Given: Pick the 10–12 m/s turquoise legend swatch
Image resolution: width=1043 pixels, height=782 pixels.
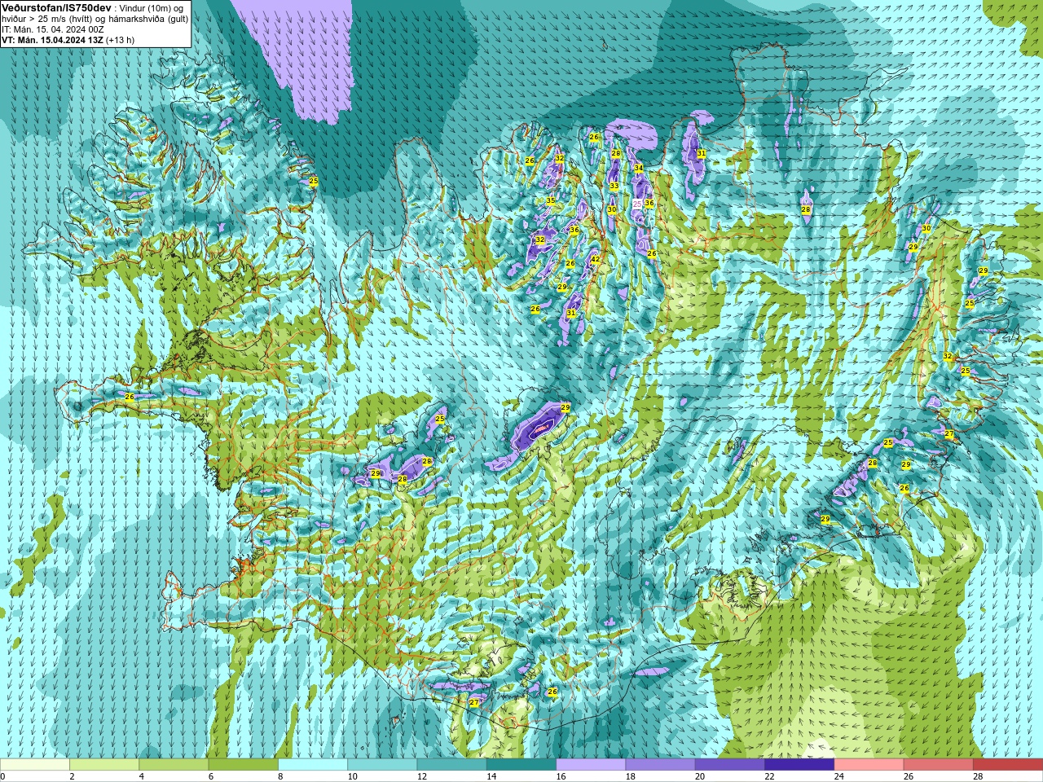Looking at the screenshot, I should click(x=382, y=765).
